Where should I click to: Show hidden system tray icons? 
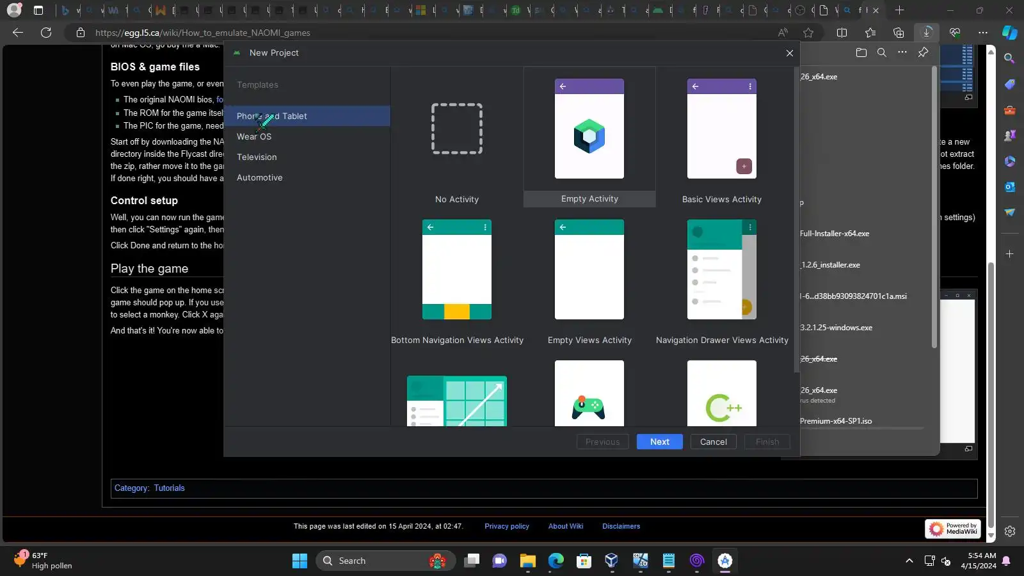909,561
